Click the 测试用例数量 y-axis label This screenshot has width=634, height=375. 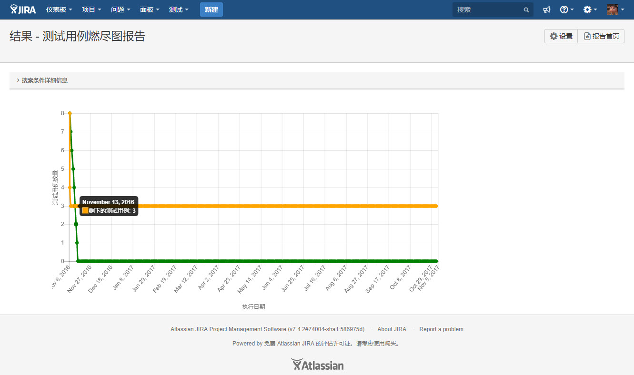pyautogui.click(x=55, y=187)
